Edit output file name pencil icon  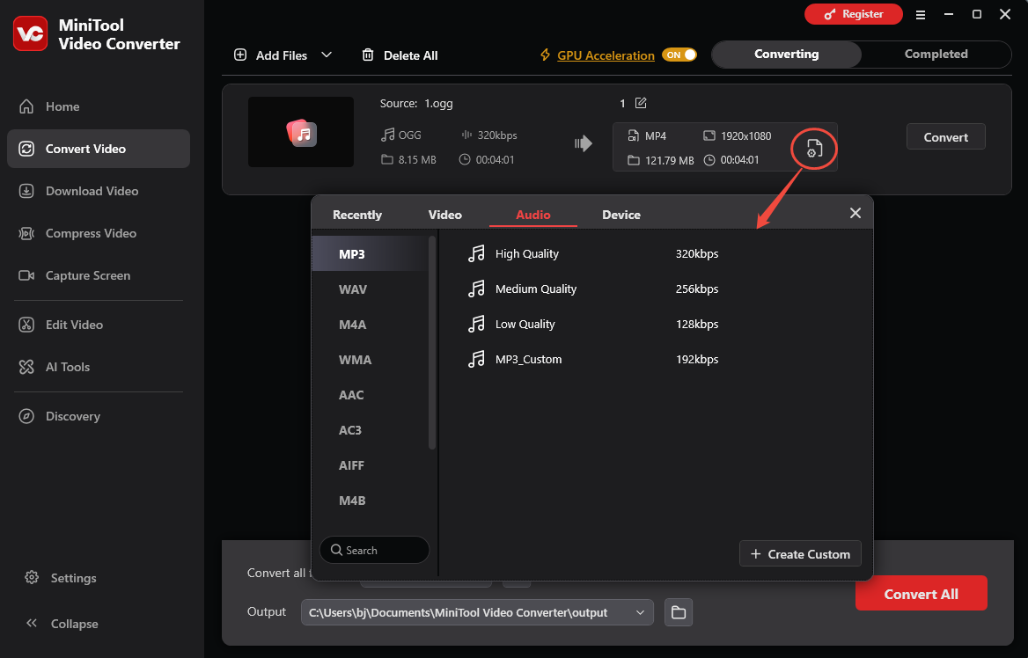click(641, 103)
